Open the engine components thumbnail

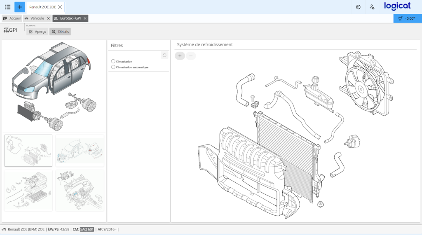28,191
